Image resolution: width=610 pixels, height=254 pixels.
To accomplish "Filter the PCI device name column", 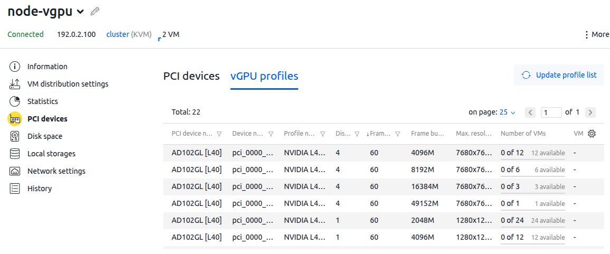I will (x=219, y=134).
